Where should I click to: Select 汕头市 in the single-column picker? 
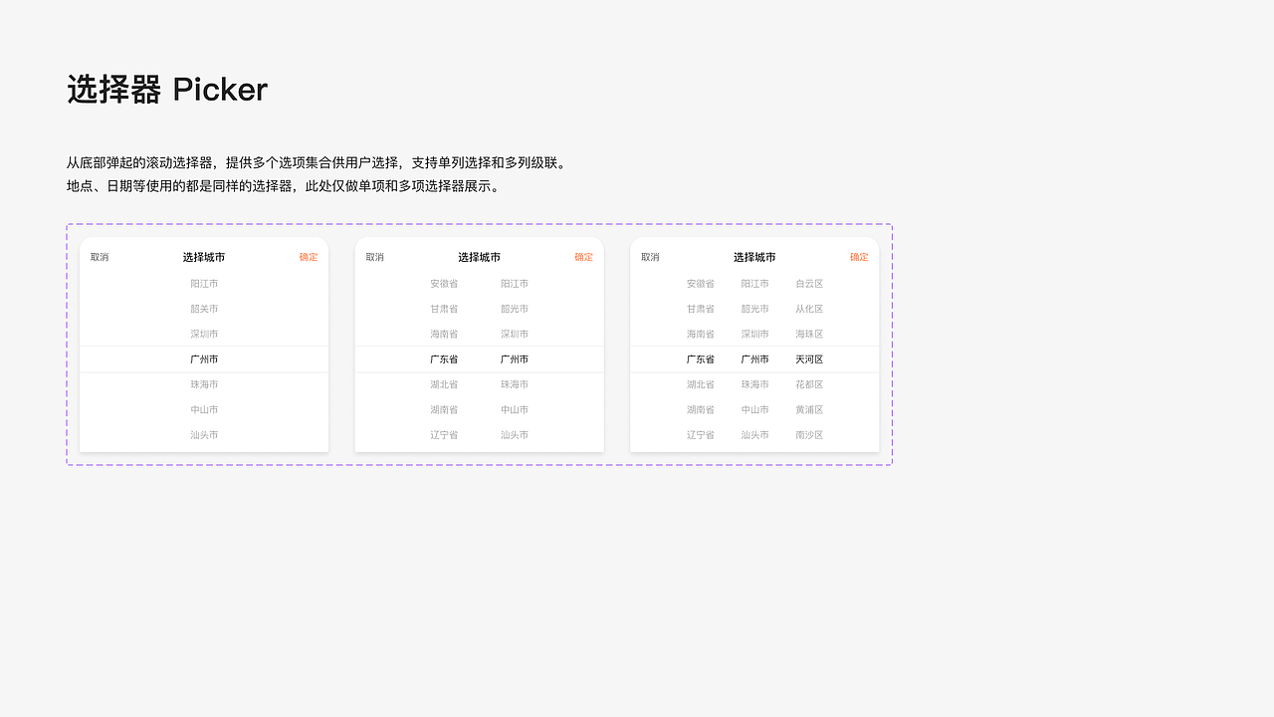pos(204,434)
